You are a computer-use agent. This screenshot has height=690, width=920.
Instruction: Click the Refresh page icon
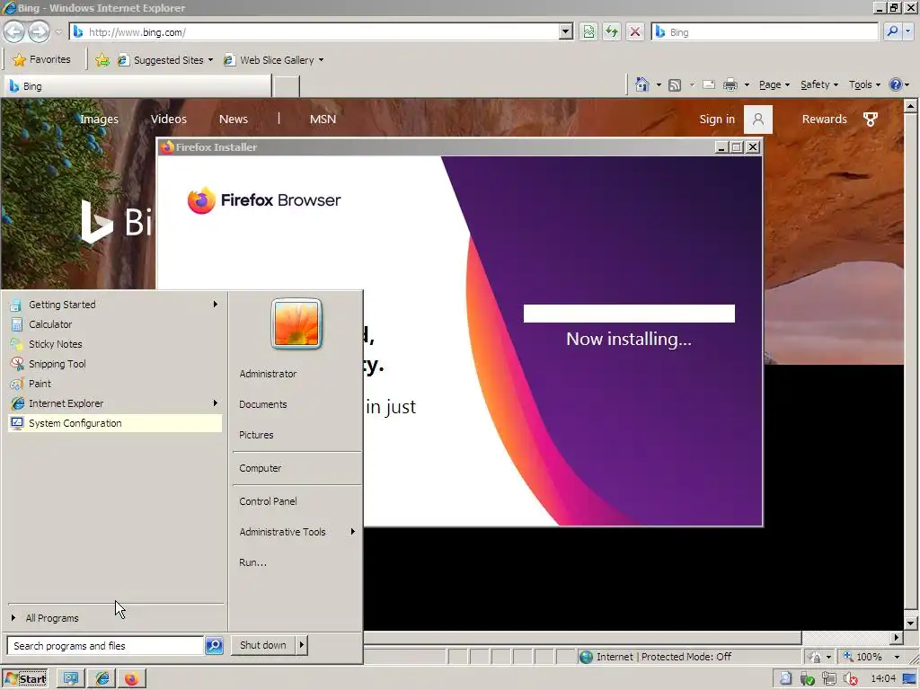(x=611, y=31)
